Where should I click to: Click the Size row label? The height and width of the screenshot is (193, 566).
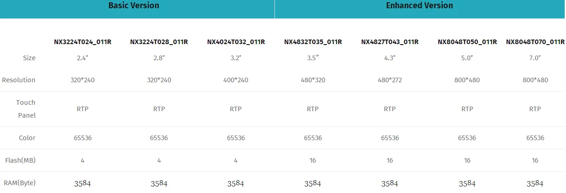(x=29, y=58)
